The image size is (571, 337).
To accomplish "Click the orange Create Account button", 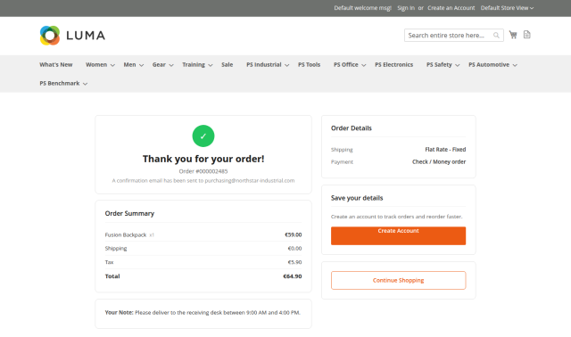I will (398, 236).
